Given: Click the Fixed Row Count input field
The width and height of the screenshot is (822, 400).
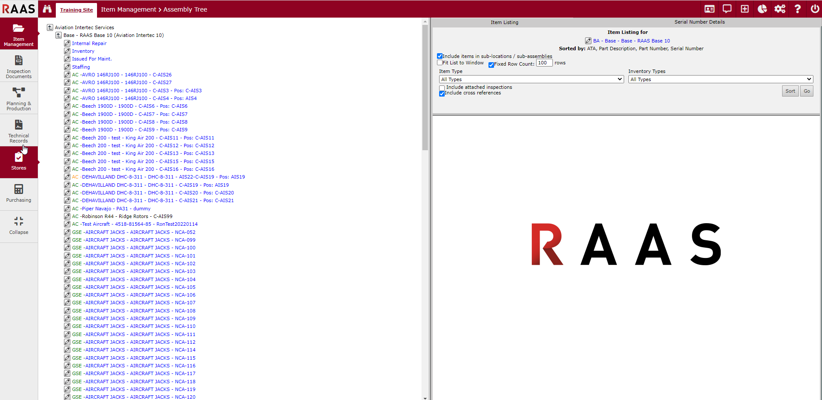Looking at the screenshot, I should point(544,63).
